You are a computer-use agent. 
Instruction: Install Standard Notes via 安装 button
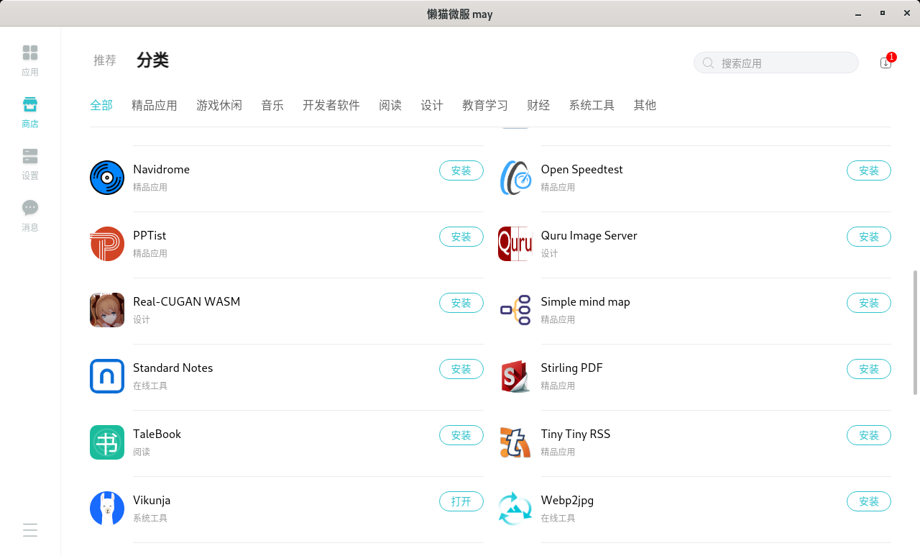pyautogui.click(x=461, y=369)
